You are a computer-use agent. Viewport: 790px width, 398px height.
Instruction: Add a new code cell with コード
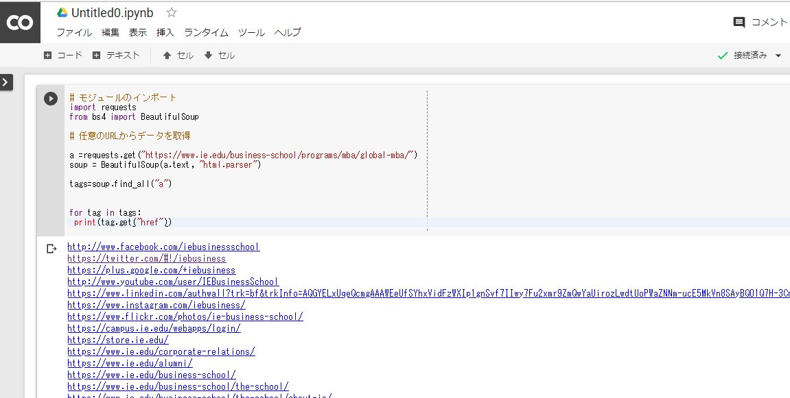[x=63, y=55]
